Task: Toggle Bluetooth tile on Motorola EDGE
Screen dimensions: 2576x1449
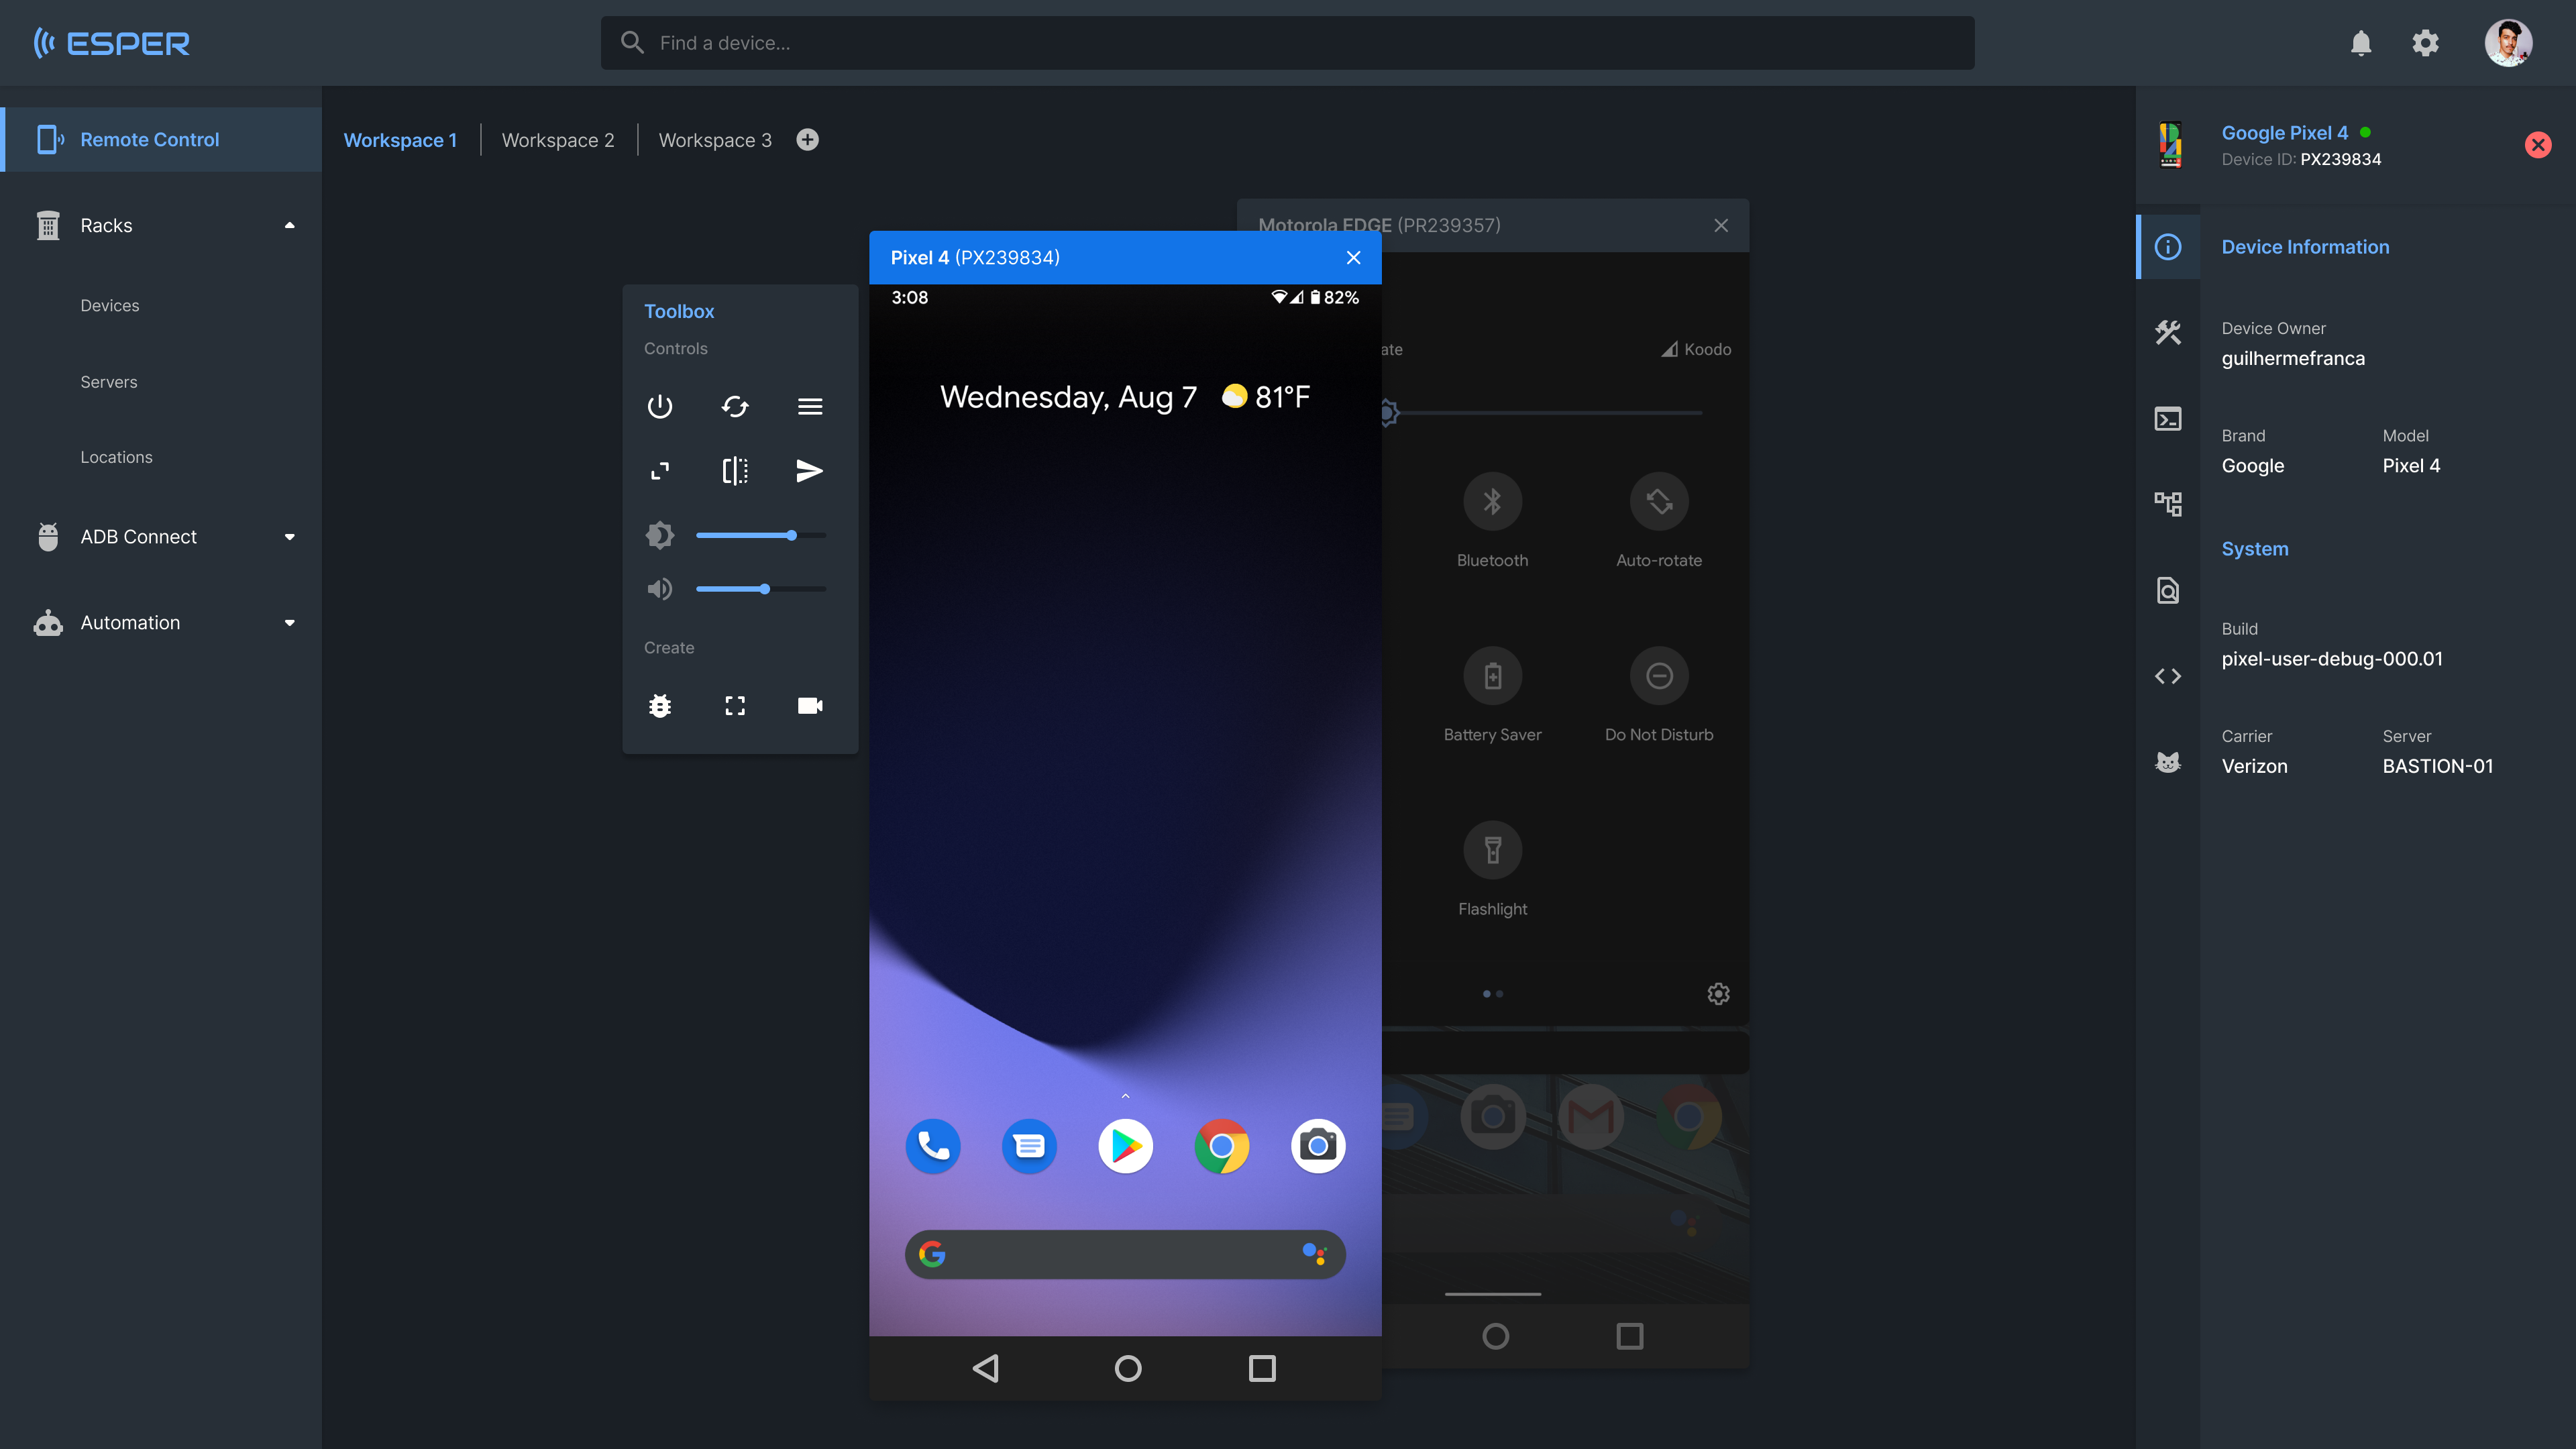Action: (x=1492, y=501)
